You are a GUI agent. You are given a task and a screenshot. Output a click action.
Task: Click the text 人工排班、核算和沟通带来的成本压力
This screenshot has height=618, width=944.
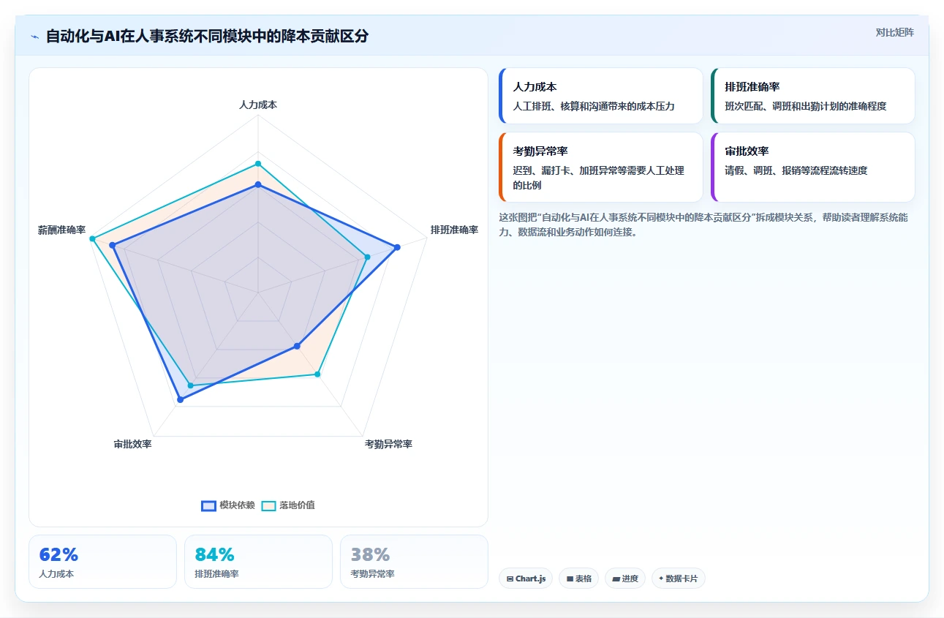(593, 106)
